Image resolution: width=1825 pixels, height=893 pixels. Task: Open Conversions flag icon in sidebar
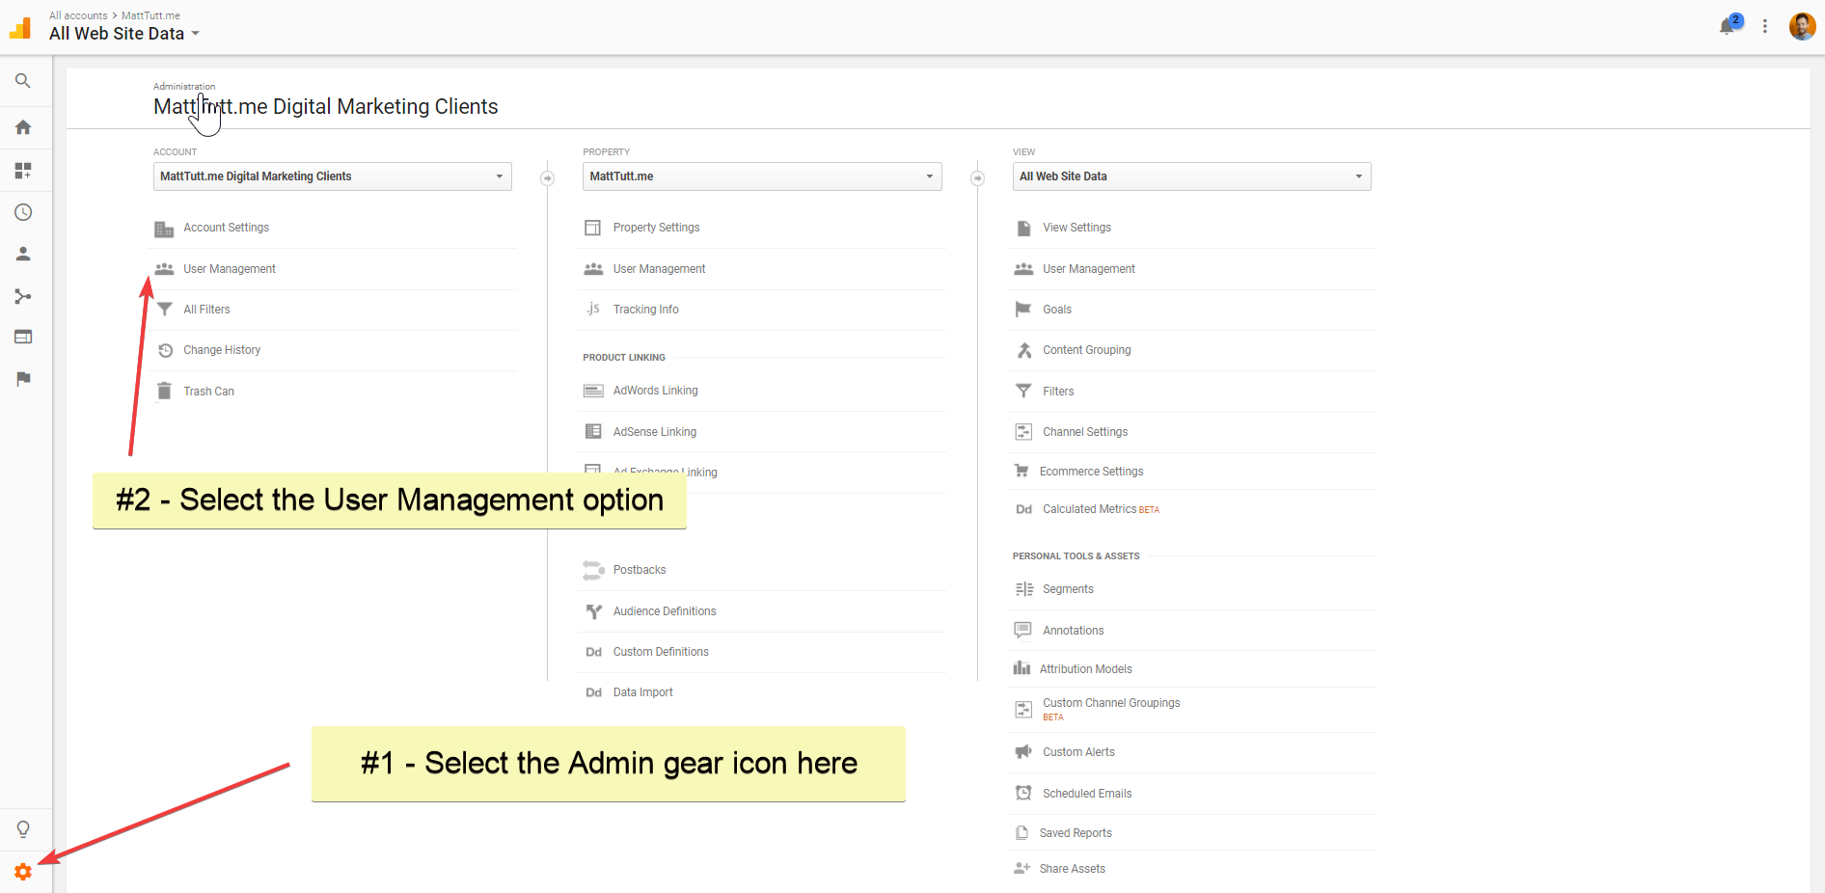coord(23,379)
